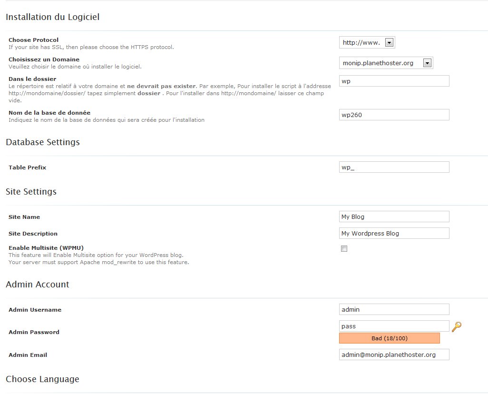Click the Enable Multisite (WPMU) label
Screen dimensions: 488x394
pos(46,248)
